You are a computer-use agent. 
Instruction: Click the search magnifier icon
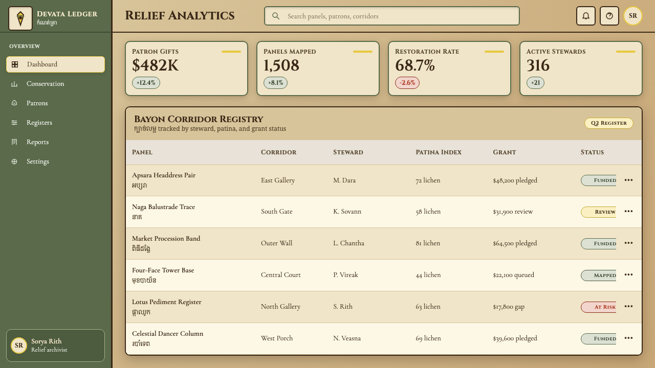tap(276, 16)
